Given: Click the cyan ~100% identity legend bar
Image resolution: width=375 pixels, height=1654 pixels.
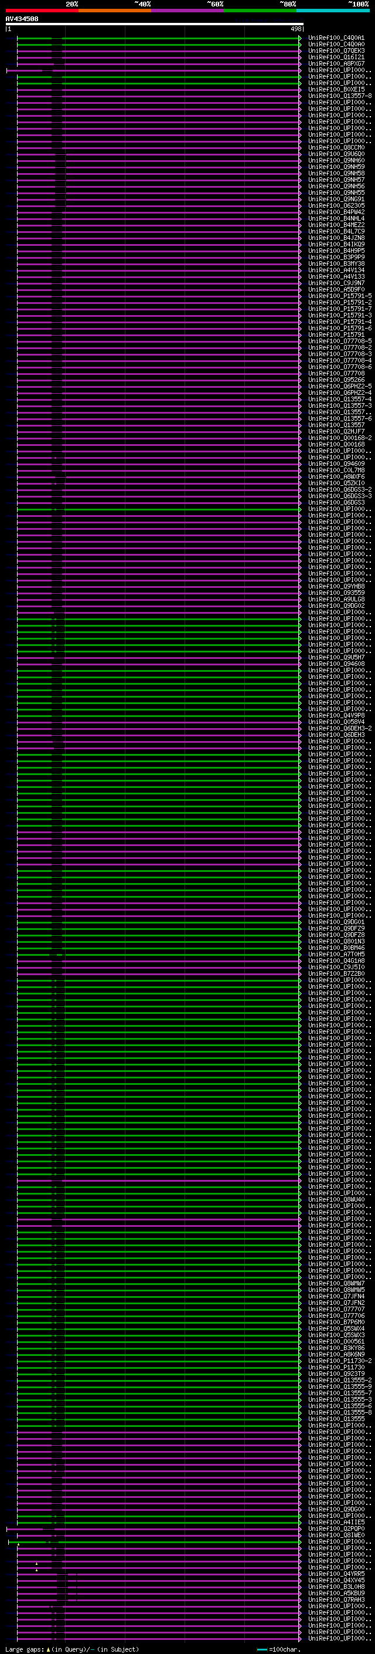Looking at the screenshot, I should coord(333,11).
